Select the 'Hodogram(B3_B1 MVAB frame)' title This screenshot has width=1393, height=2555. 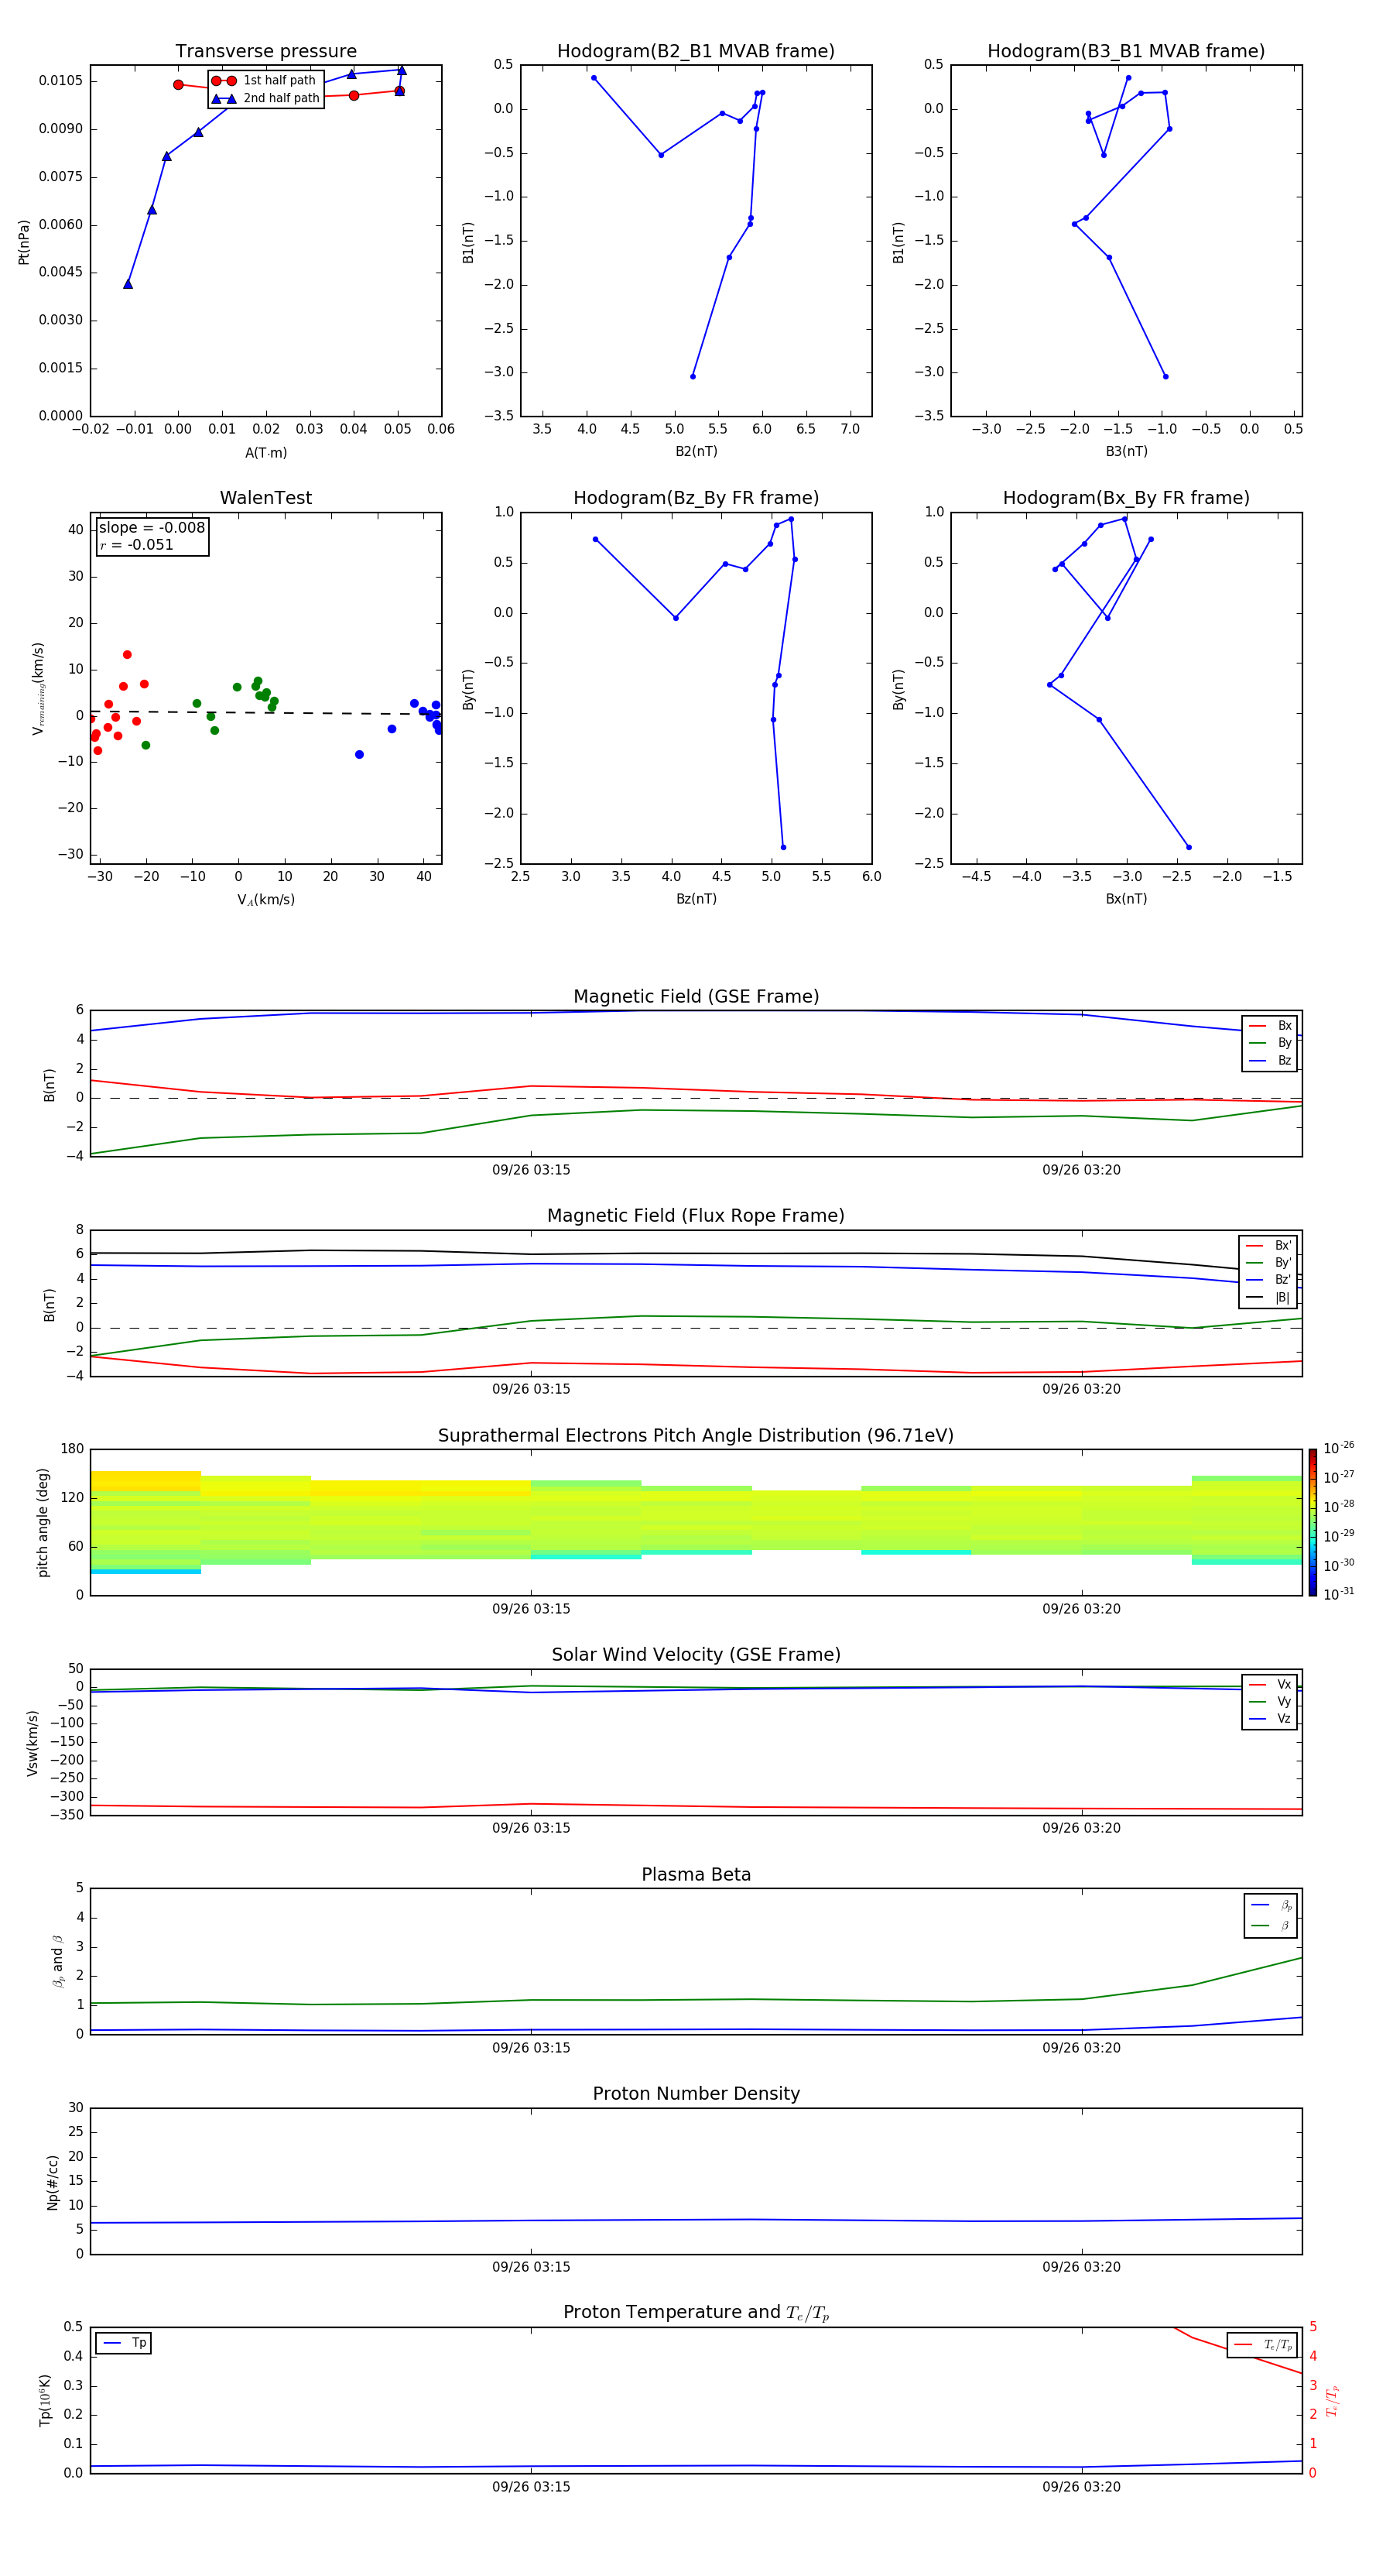(x=1126, y=52)
